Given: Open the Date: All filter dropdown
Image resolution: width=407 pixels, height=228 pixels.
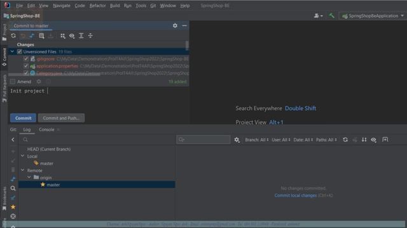Looking at the screenshot, I should (x=303, y=140).
